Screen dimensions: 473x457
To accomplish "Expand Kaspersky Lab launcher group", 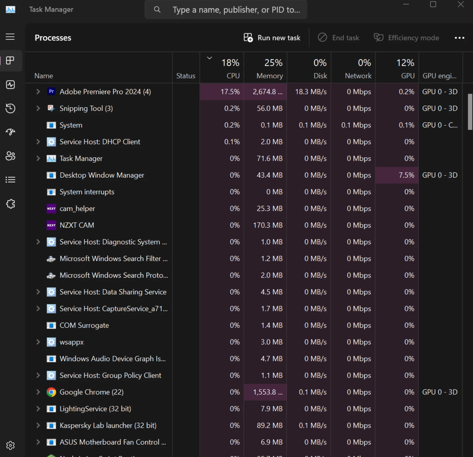I will pyautogui.click(x=38, y=425).
